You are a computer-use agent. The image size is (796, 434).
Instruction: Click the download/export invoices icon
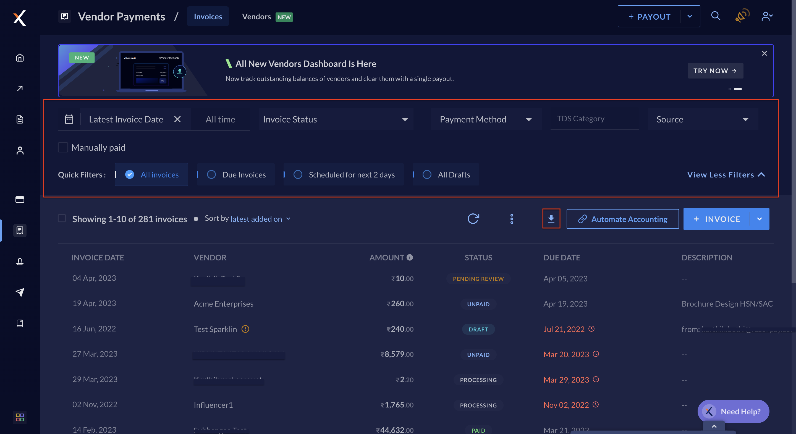click(x=551, y=219)
